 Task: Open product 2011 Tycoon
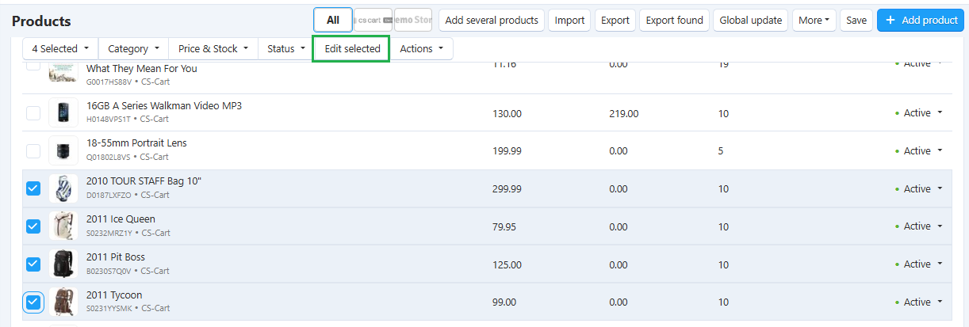coord(114,295)
